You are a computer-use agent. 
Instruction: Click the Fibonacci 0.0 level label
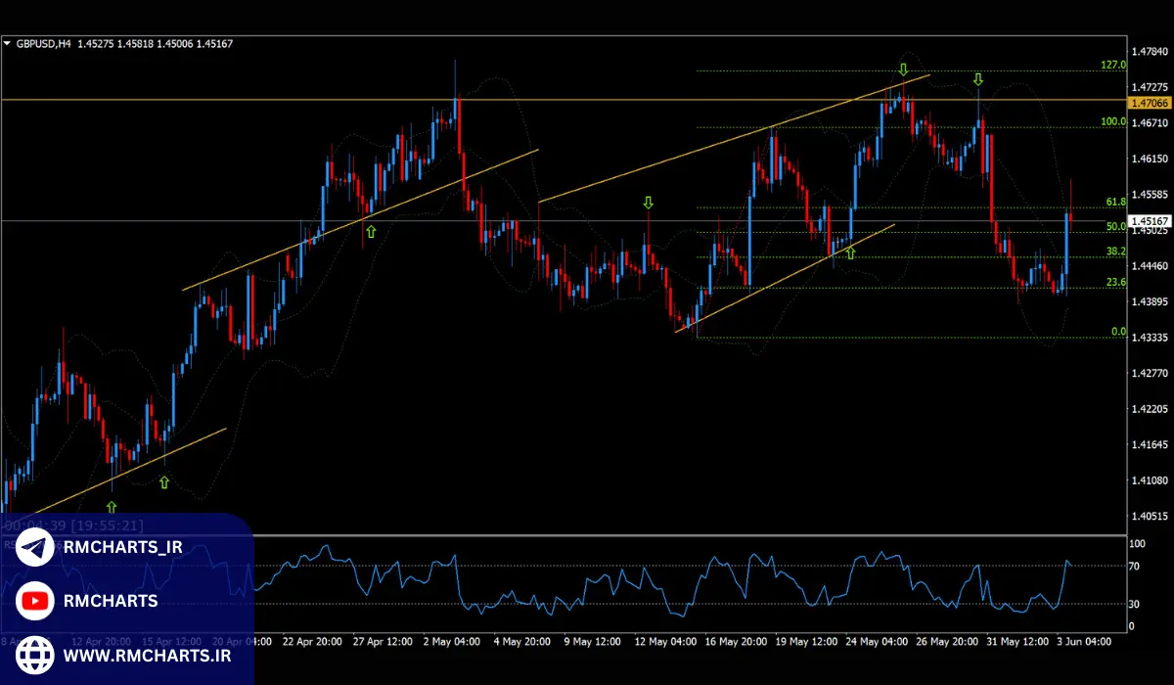[1118, 332]
